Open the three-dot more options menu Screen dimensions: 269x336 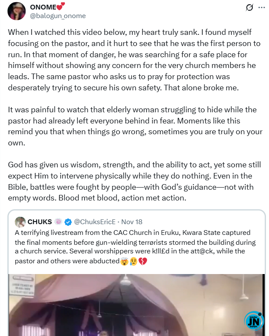coord(261,8)
